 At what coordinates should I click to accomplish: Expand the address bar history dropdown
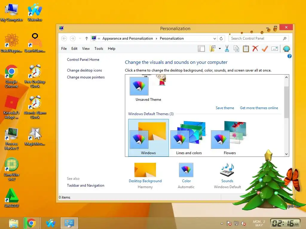(215, 38)
